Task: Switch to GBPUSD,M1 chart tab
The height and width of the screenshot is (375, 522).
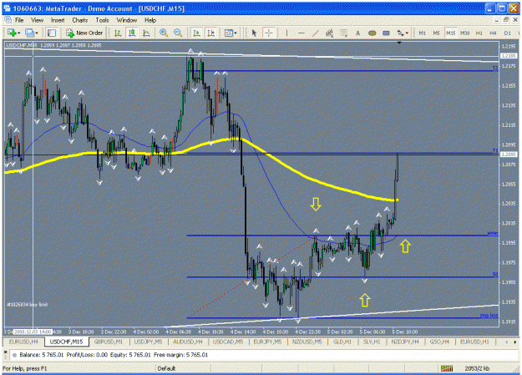Action: (x=109, y=342)
